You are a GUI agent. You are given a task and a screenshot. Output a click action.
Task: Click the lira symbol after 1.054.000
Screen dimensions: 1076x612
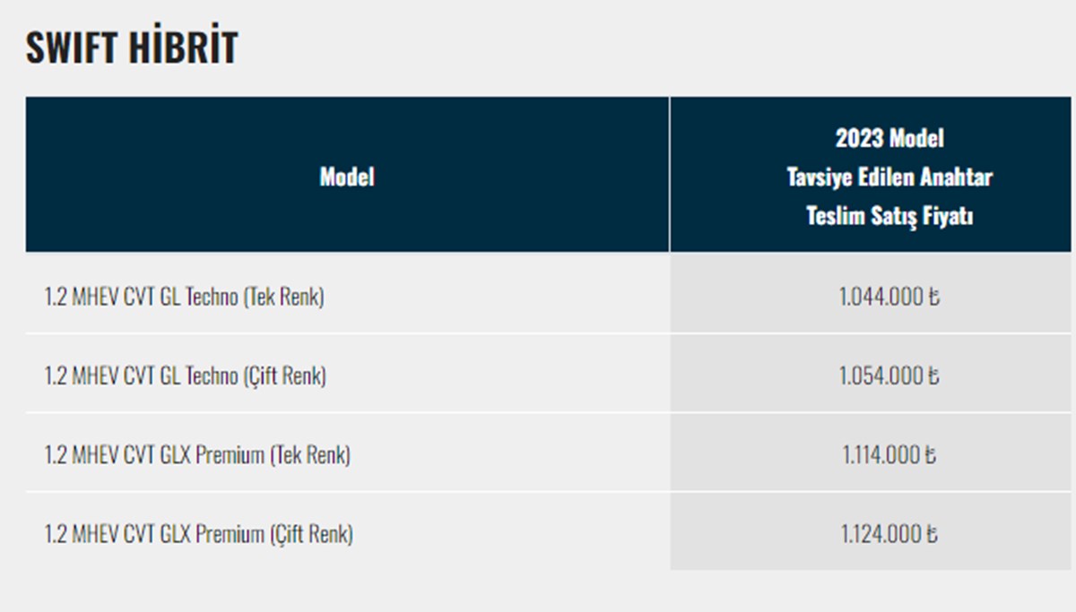[933, 376]
